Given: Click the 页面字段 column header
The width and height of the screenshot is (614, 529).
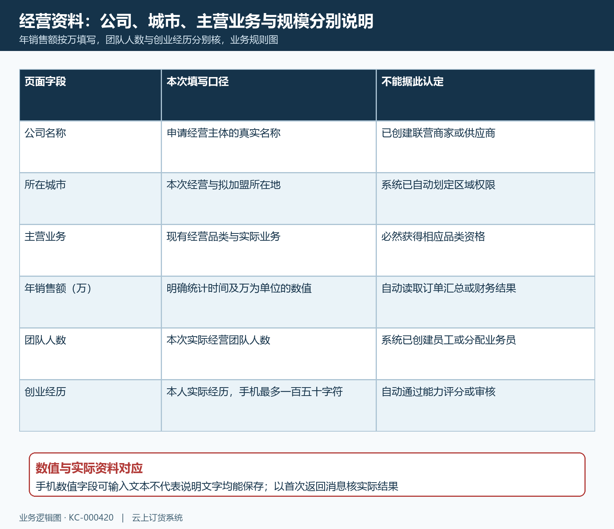Looking at the screenshot, I should click(91, 95).
